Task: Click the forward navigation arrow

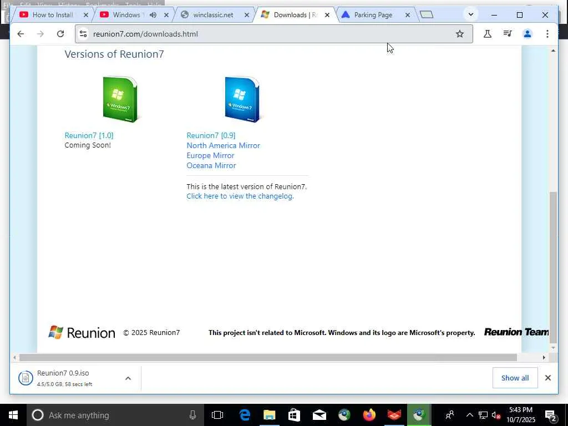Action: [x=40, y=34]
